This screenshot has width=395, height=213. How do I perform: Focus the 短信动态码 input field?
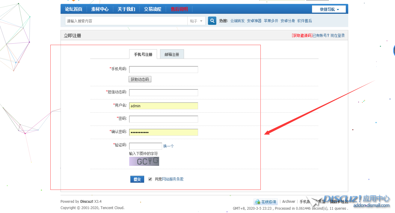(164, 93)
